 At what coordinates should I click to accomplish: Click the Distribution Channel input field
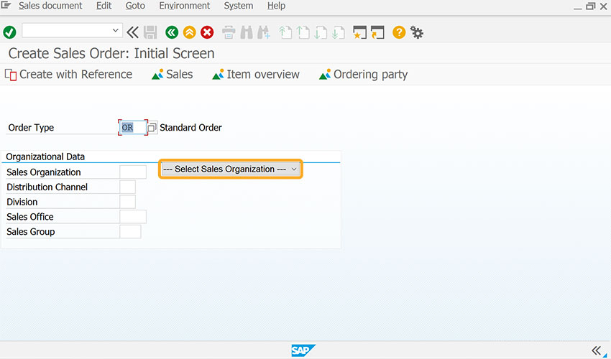pyautogui.click(x=127, y=187)
